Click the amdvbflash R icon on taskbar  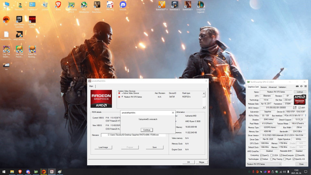click(x=52, y=171)
